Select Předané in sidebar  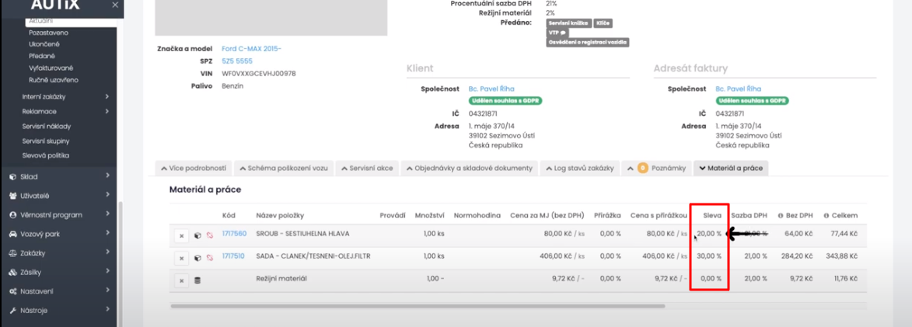click(x=42, y=57)
